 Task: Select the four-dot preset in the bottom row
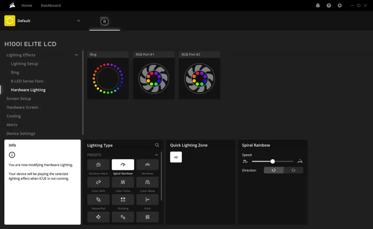pyautogui.click(x=98, y=217)
